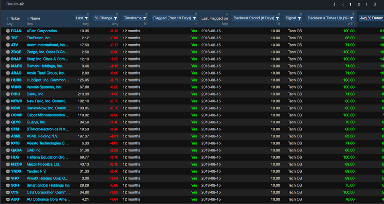
Task: Open the IOTS ticker link
Action: [x=16, y=143]
